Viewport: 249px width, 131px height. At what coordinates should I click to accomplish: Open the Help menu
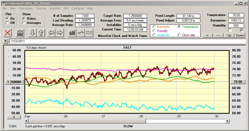point(90,8)
